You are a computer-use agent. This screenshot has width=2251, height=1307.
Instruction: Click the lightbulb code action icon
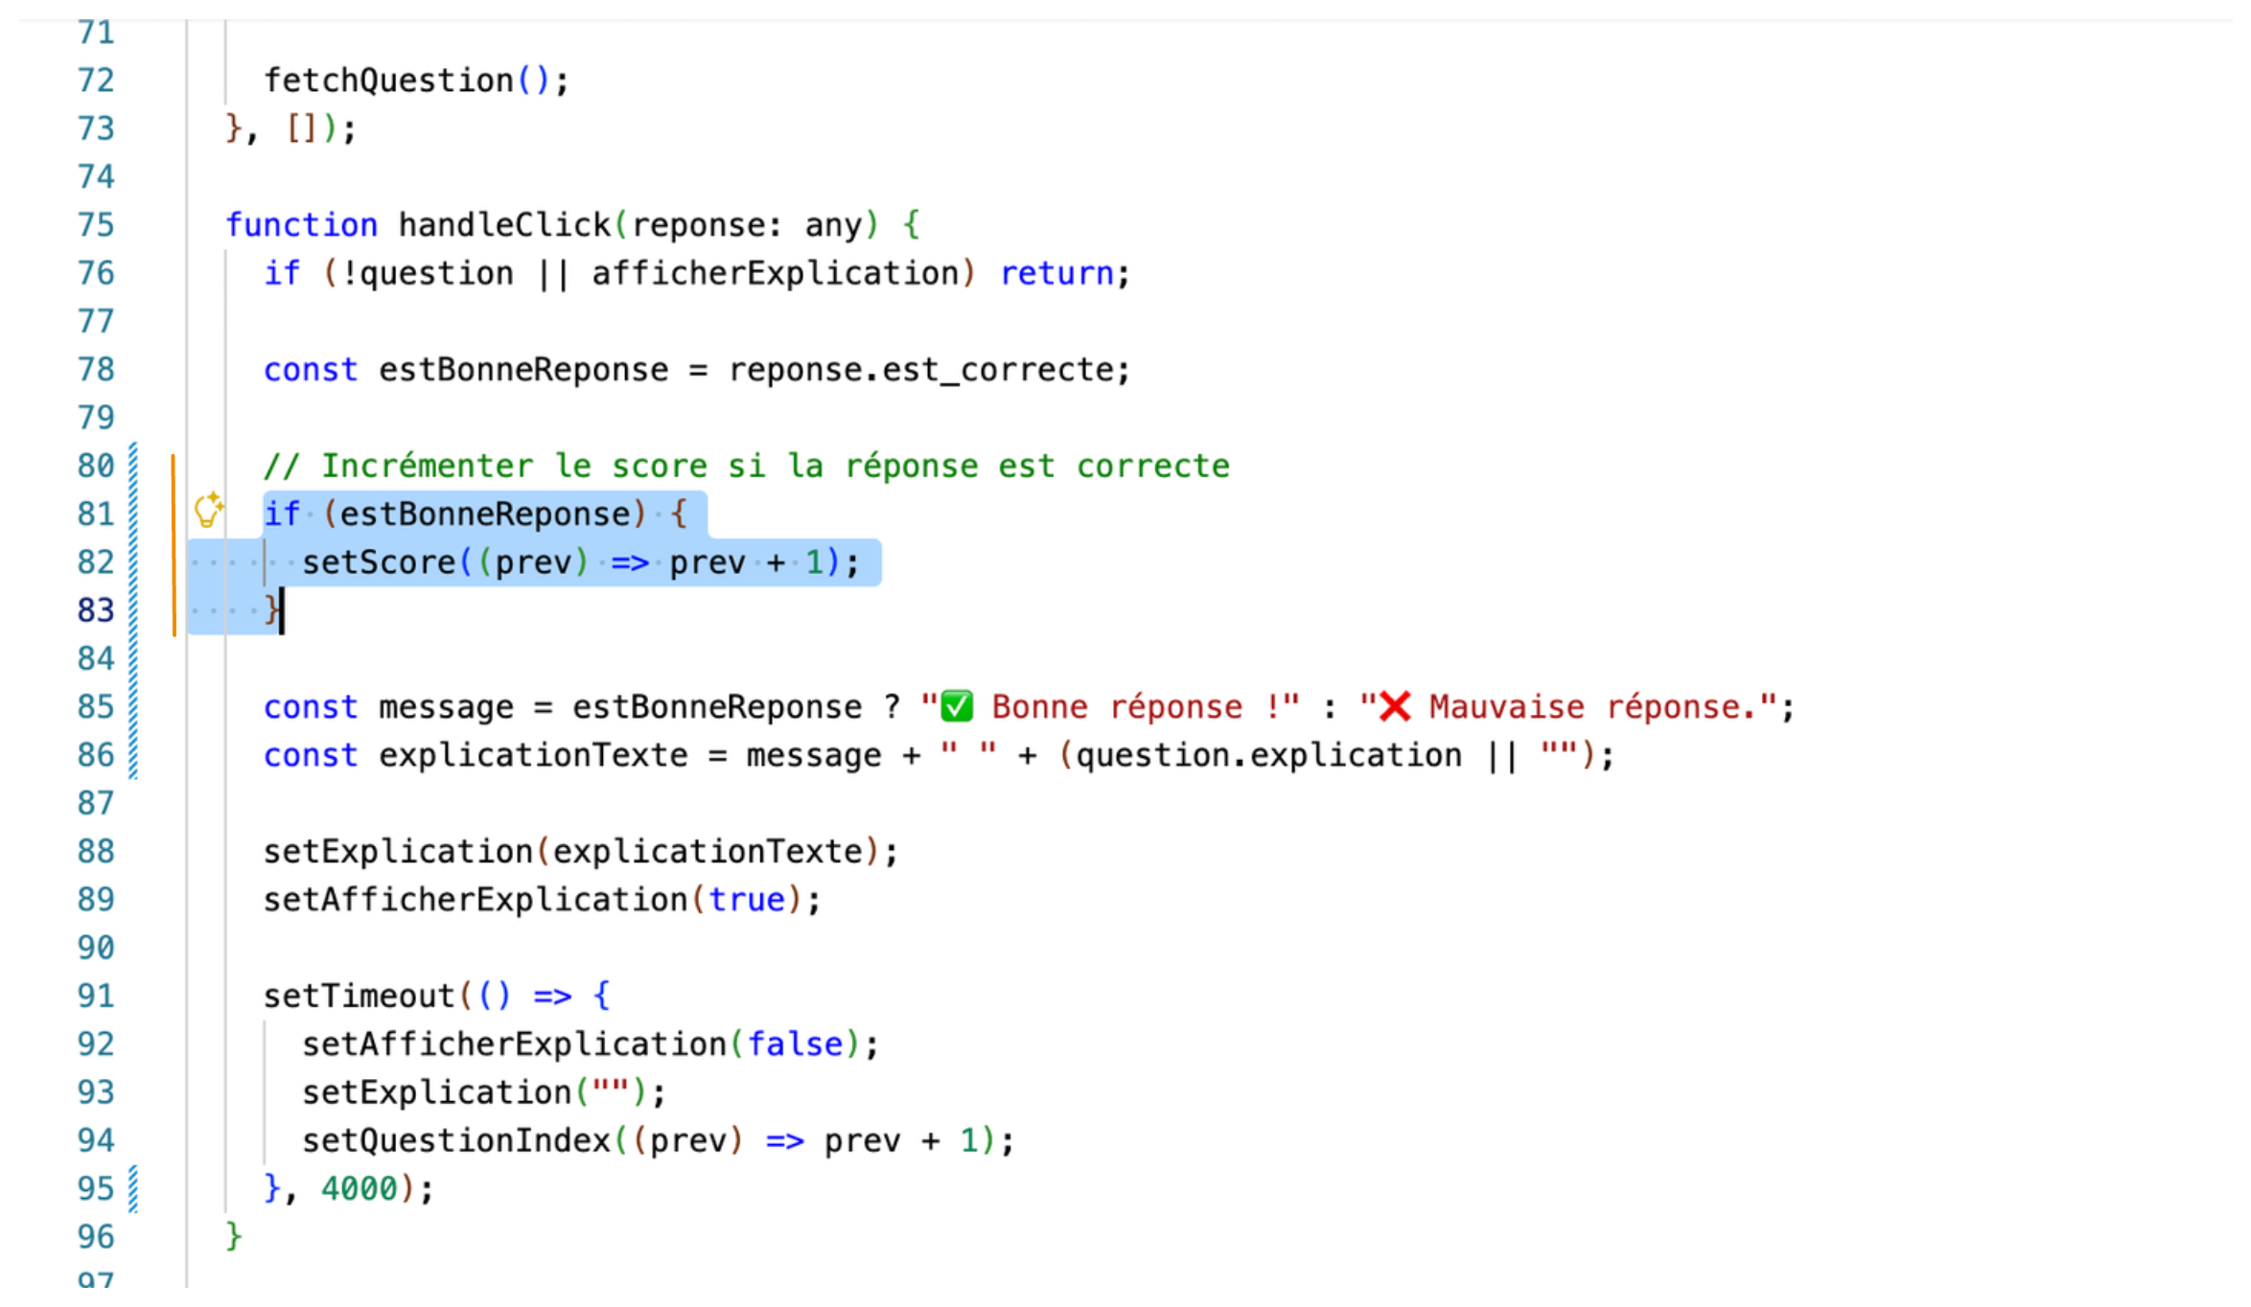[208, 511]
